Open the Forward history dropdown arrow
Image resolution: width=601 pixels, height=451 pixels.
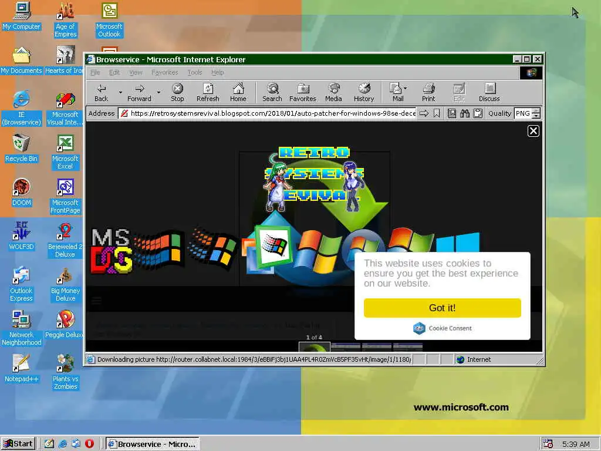click(158, 92)
